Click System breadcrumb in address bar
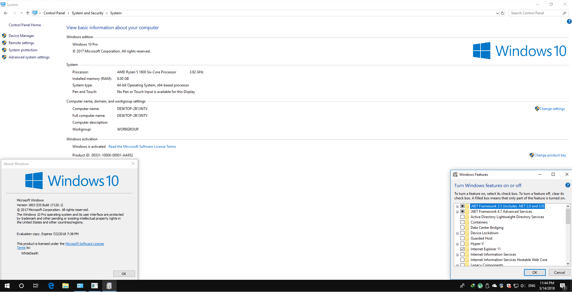This screenshot has height=292, width=572. [116, 13]
